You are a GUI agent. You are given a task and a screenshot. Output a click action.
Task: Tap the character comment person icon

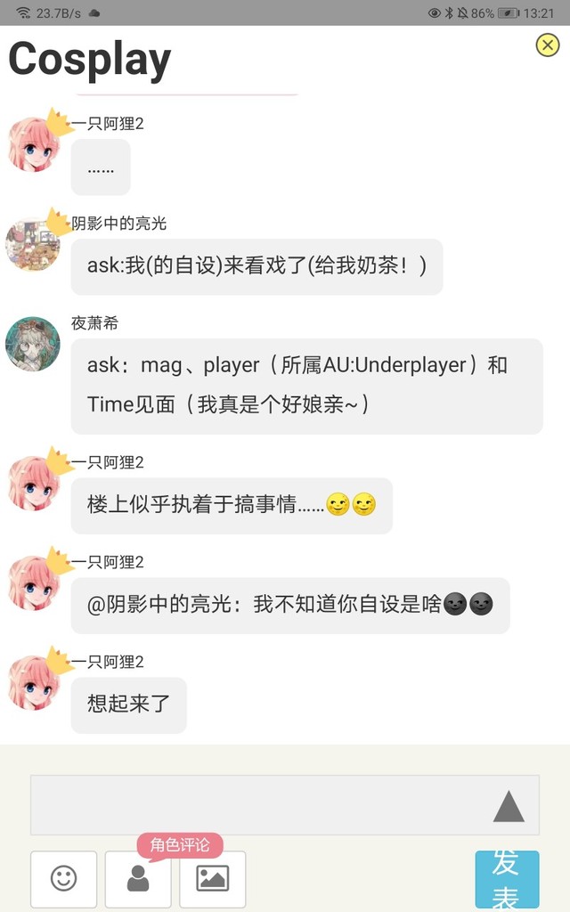point(138,878)
